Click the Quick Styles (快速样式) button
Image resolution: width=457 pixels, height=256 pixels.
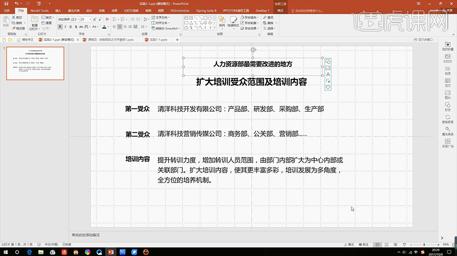(x=233, y=22)
